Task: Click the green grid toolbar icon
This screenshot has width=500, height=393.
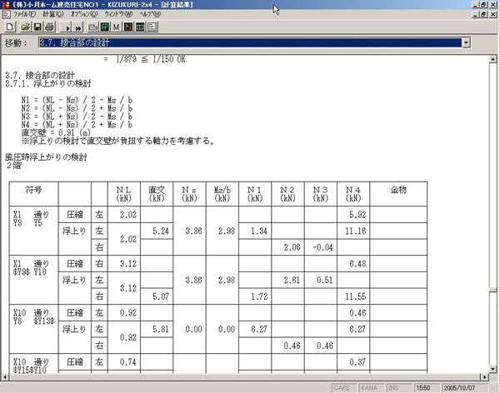Action: click(x=104, y=27)
